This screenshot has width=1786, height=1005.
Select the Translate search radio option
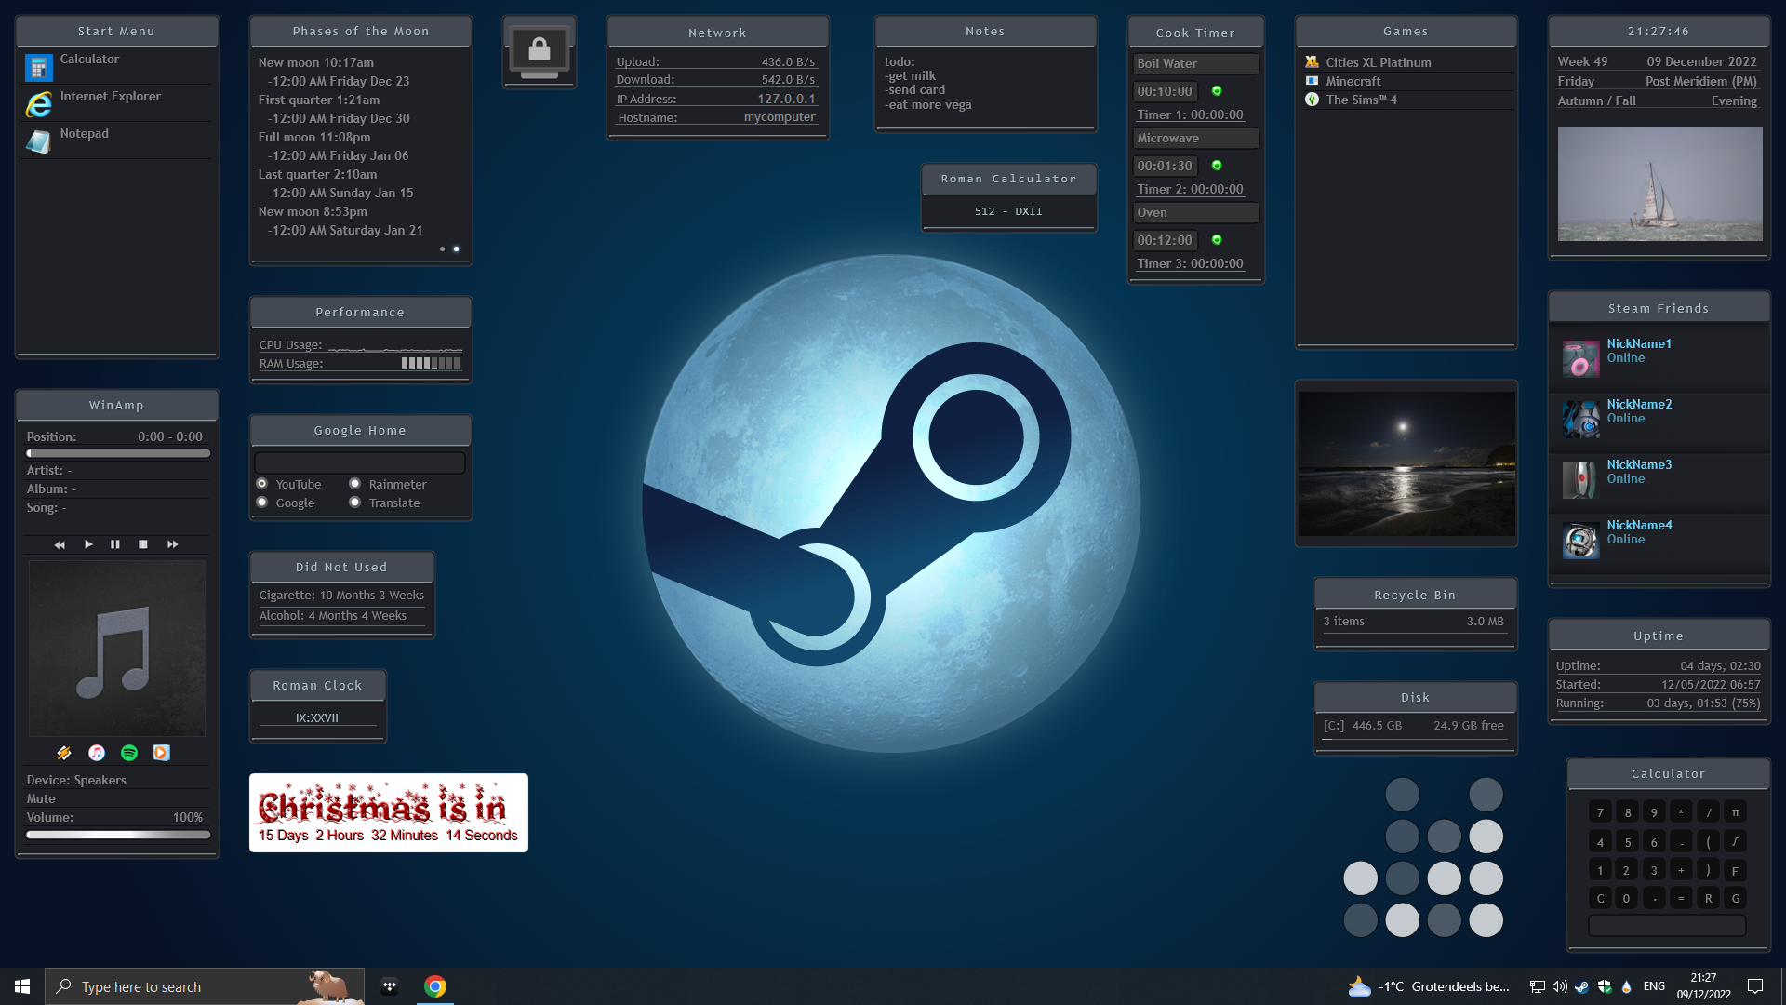(355, 502)
